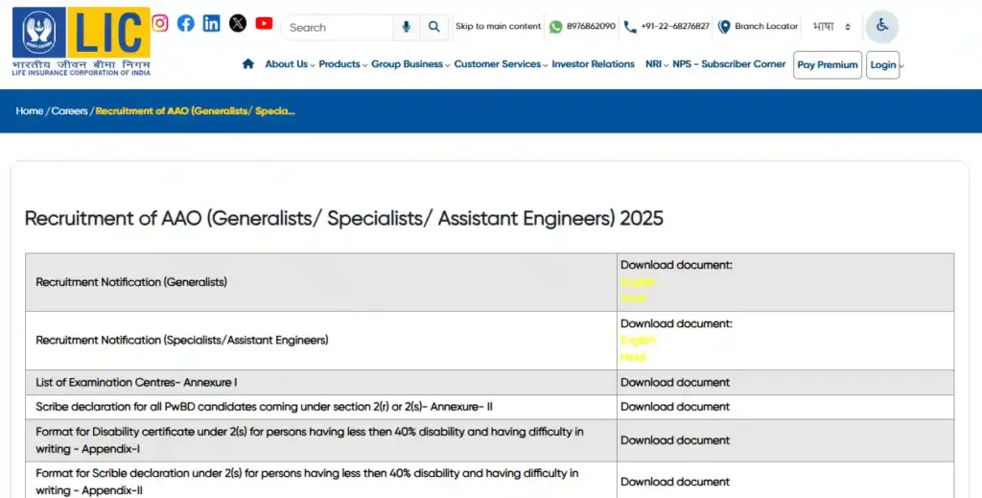Expand the Products dropdown menu

[341, 64]
